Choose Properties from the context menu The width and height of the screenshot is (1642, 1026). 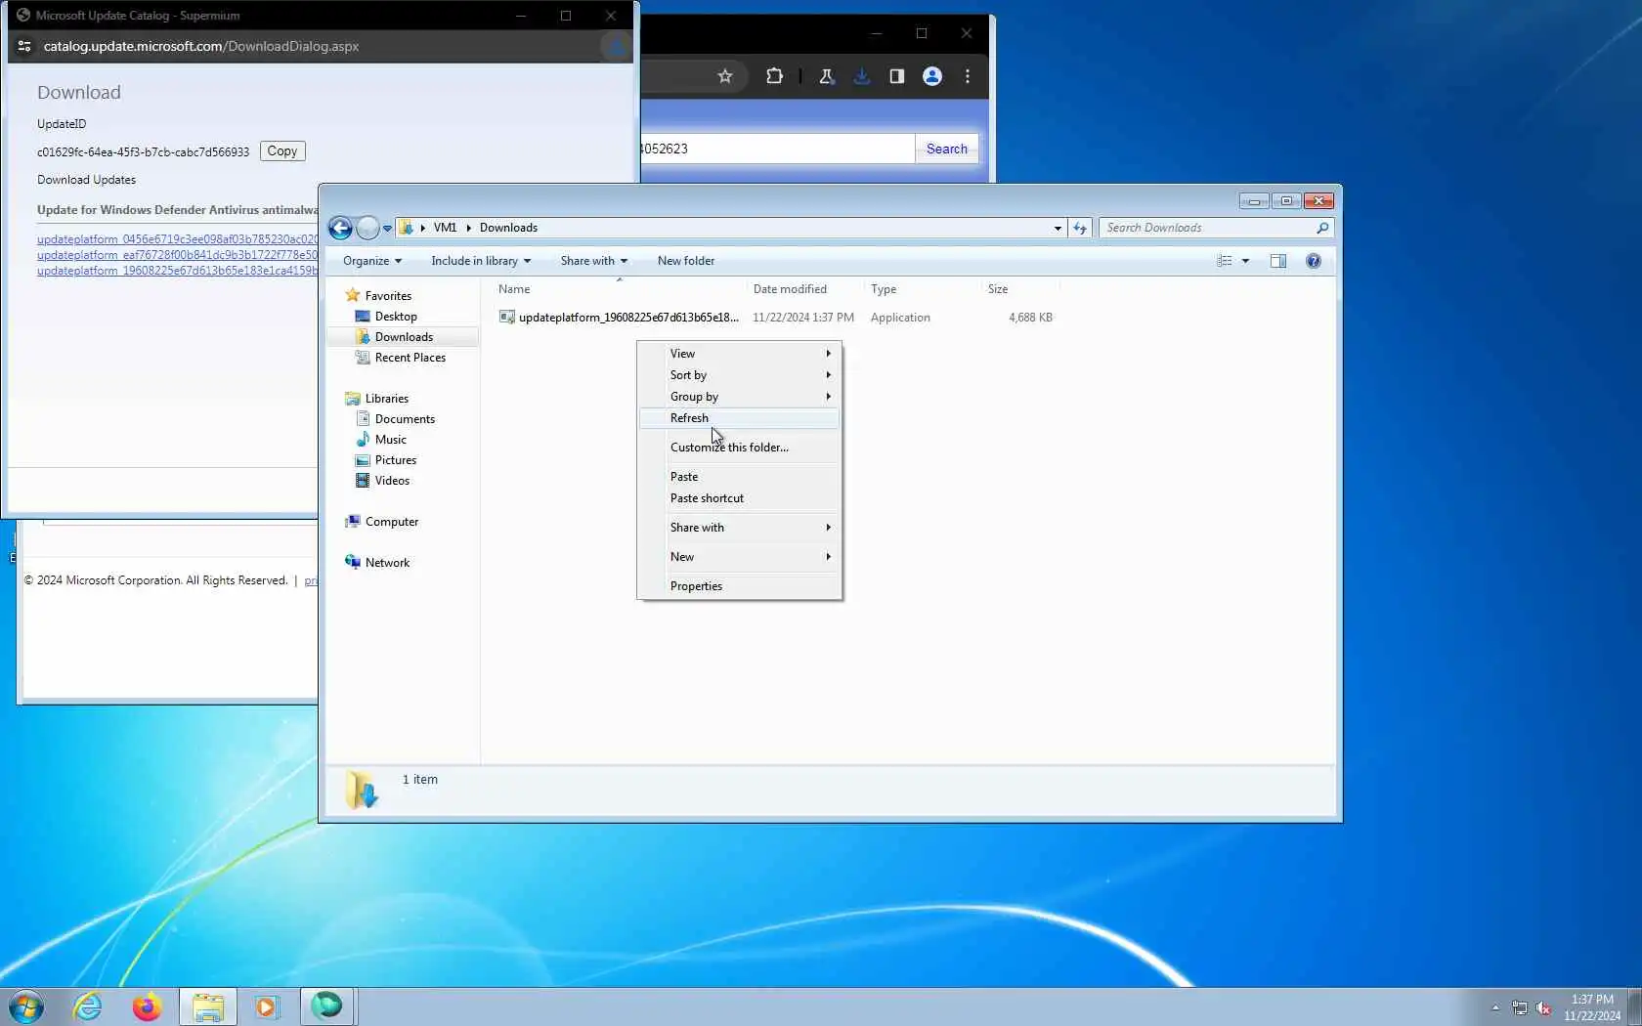740,586
